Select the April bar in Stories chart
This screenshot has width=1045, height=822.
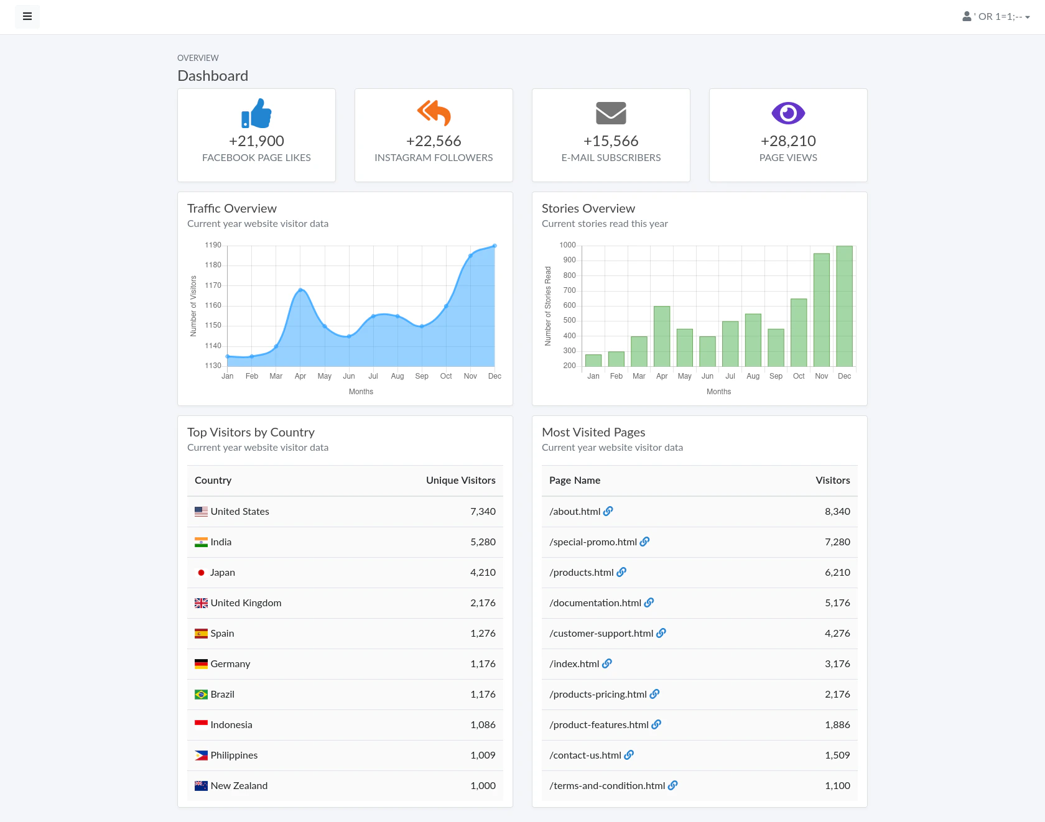click(662, 336)
